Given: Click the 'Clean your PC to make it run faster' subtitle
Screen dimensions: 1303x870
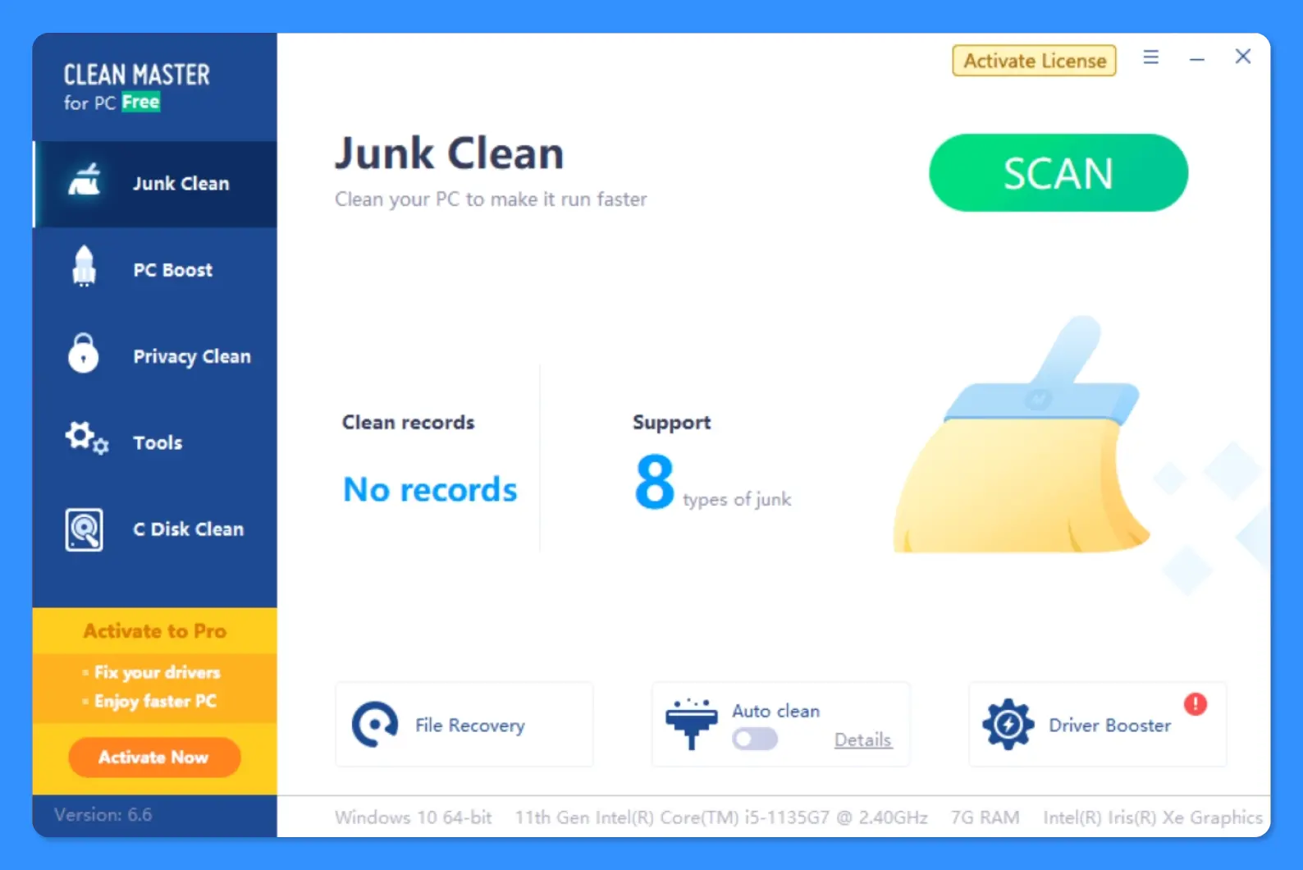Looking at the screenshot, I should click(x=491, y=199).
